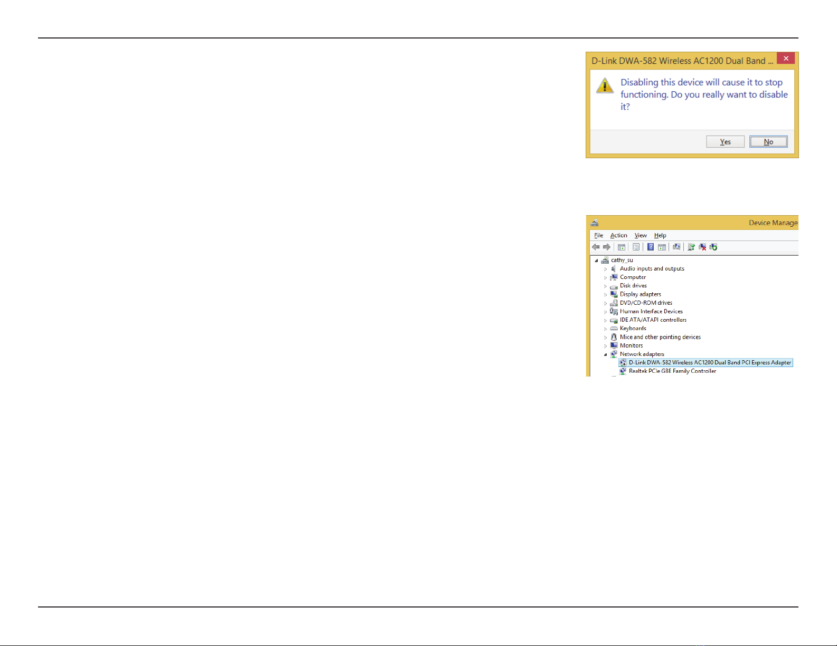Select Realtek PCIe GBE Family Controller entry
The height and width of the screenshot is (646, 837).
pyautogui.click(x=672, y=371)
